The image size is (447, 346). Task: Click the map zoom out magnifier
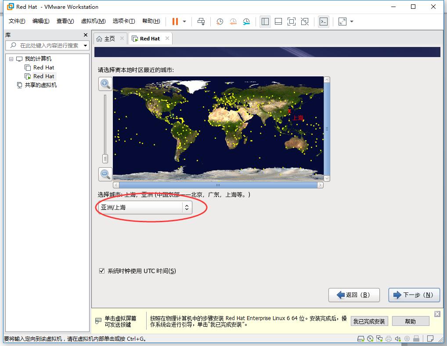(x=105, y=174)
